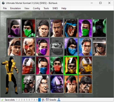Screen dimensions: 114x102
Task: Select the dragon logo random tile
Action: pos(57,47)
